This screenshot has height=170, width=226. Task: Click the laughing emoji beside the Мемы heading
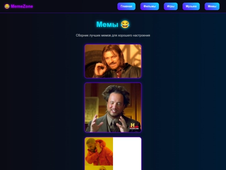[125, 24]
